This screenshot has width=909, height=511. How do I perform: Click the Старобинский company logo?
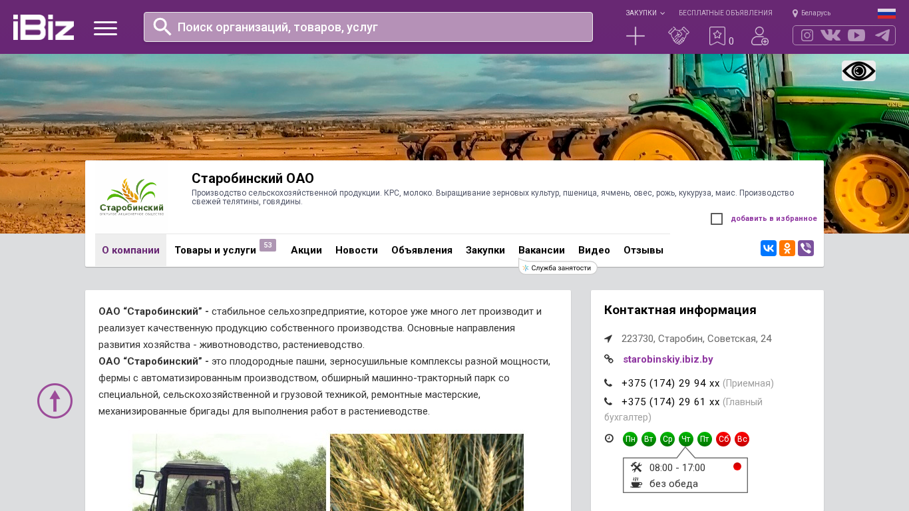tap(131, 198)
